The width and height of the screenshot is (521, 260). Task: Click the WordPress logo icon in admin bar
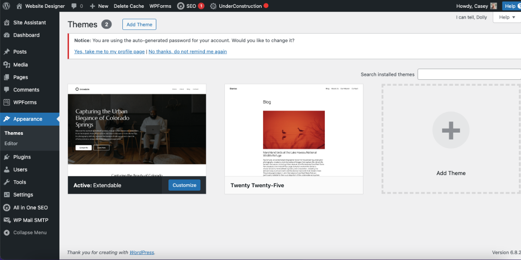[x=7, y=6]
